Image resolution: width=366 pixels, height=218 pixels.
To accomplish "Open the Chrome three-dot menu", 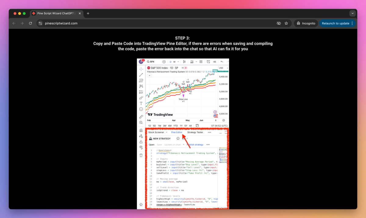I will [352, 23].
